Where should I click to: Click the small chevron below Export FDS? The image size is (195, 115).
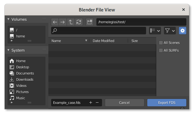click(182, 108)
